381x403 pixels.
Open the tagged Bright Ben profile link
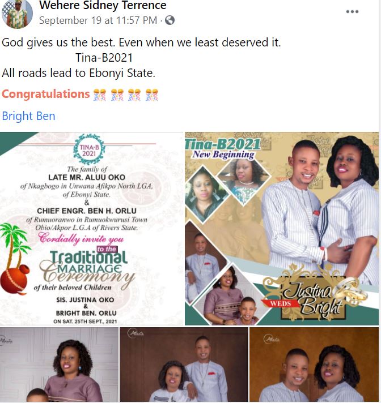point(28,116)
